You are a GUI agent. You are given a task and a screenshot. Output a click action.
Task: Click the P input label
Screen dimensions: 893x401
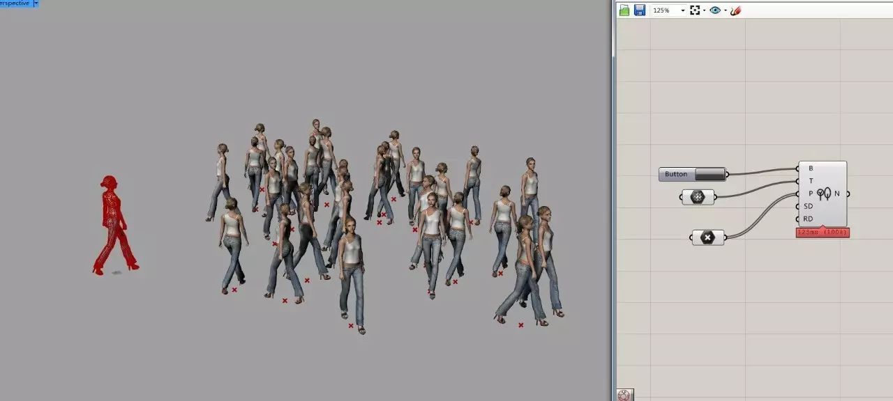pyautogui.click(x=810, y=194)
